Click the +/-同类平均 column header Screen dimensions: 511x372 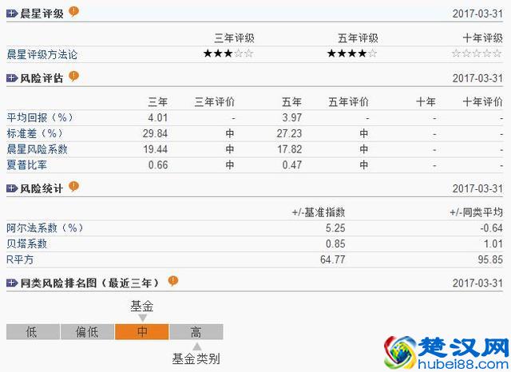[x=476, y=212]
